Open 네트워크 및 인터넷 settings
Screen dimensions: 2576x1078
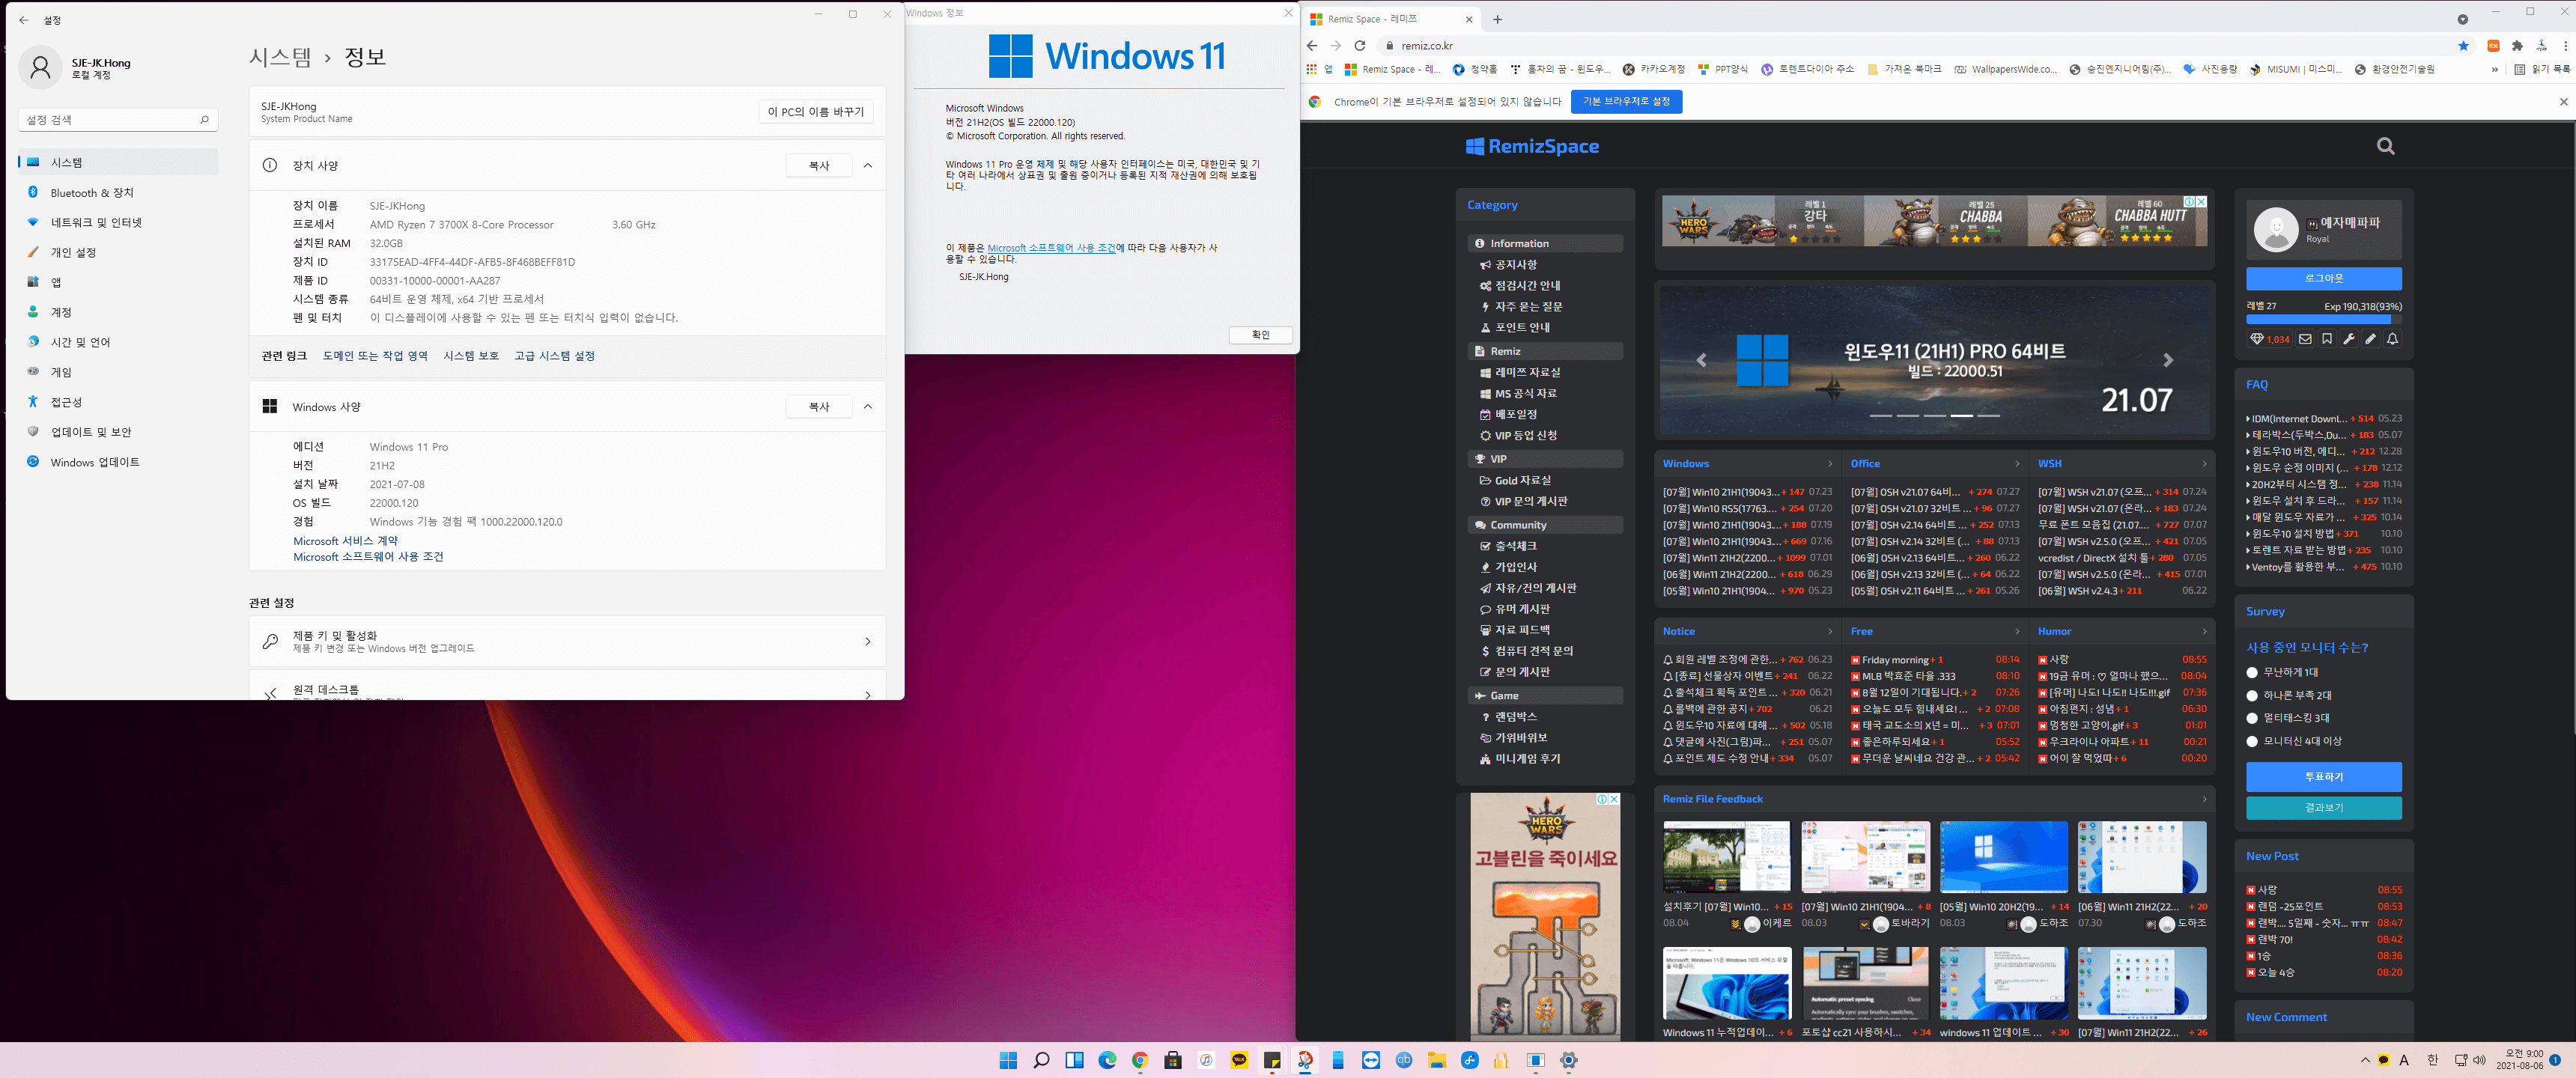click(x=118, y=222)
